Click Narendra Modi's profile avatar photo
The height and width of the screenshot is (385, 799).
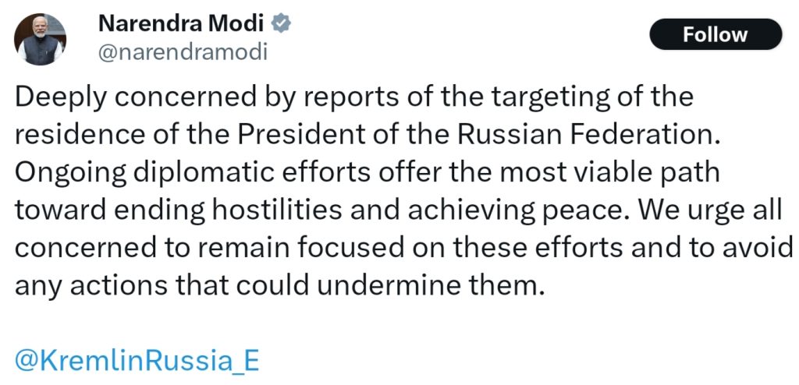pos(41,39)
